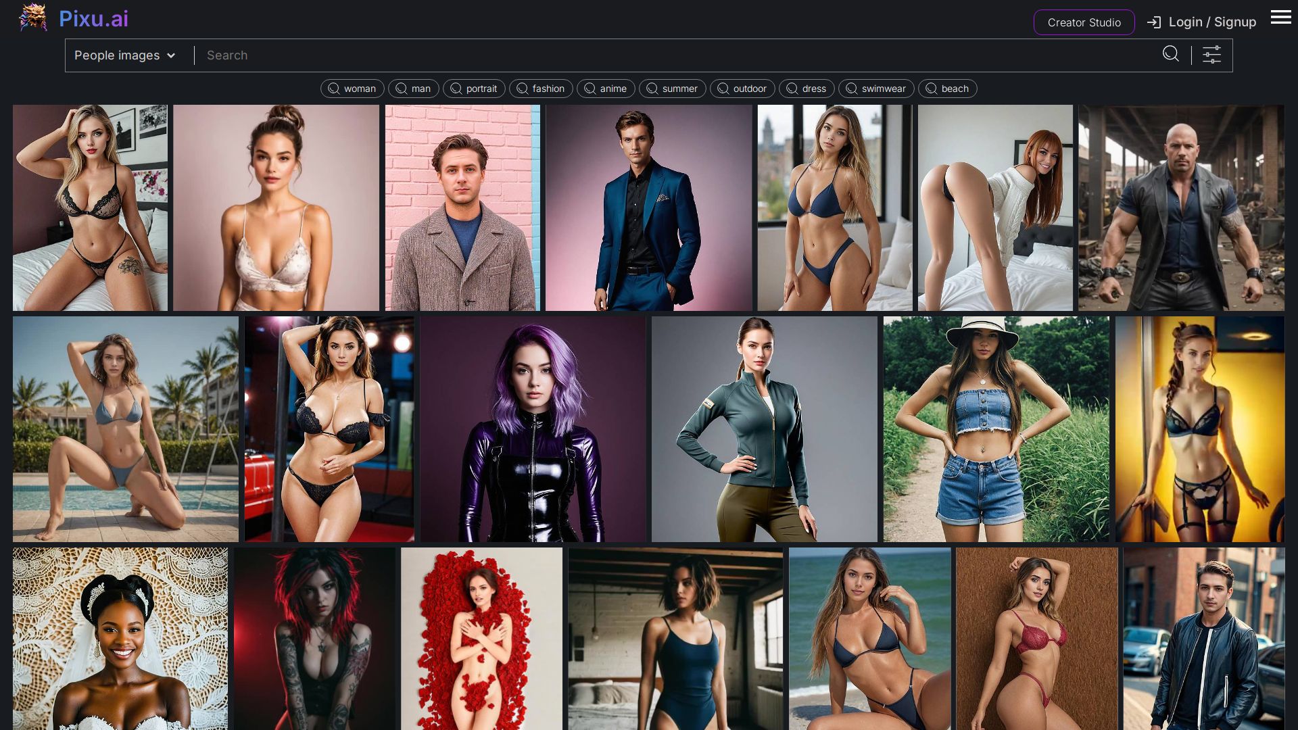1298x730 pixels.
Task: Click the Pixu.ai title text
Action: point(93,19)
